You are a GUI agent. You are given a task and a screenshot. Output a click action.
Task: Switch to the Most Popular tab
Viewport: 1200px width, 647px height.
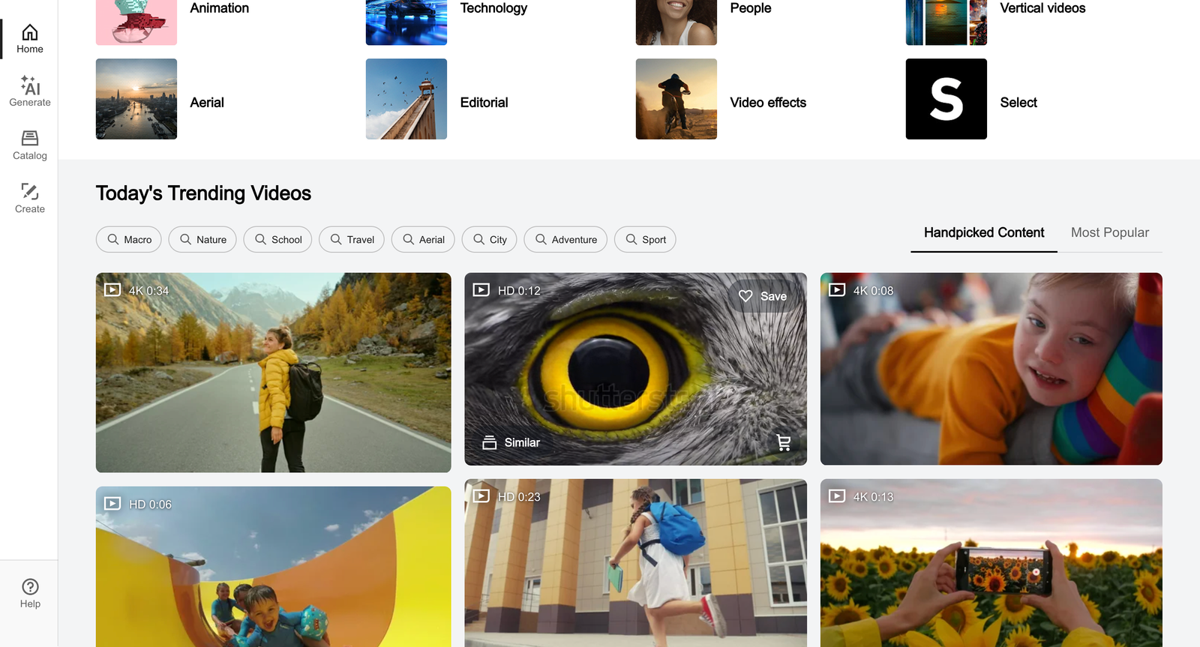[x=1109, y=232]
